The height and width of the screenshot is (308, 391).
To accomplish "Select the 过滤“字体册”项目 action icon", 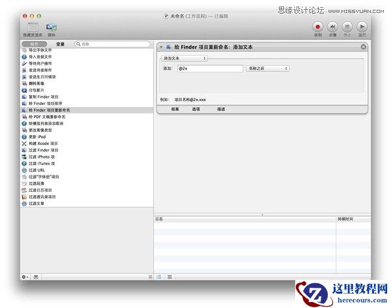I will [x=24, y=177].
